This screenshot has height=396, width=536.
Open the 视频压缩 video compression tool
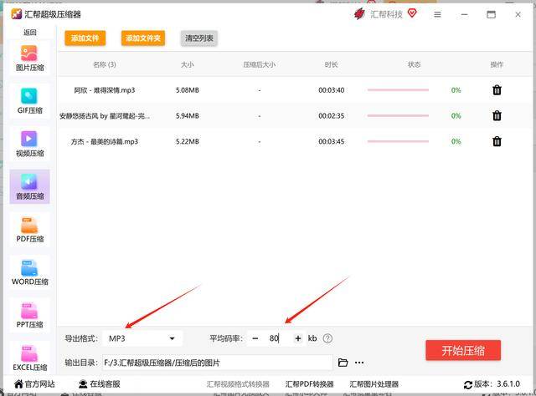coord(29,144)
